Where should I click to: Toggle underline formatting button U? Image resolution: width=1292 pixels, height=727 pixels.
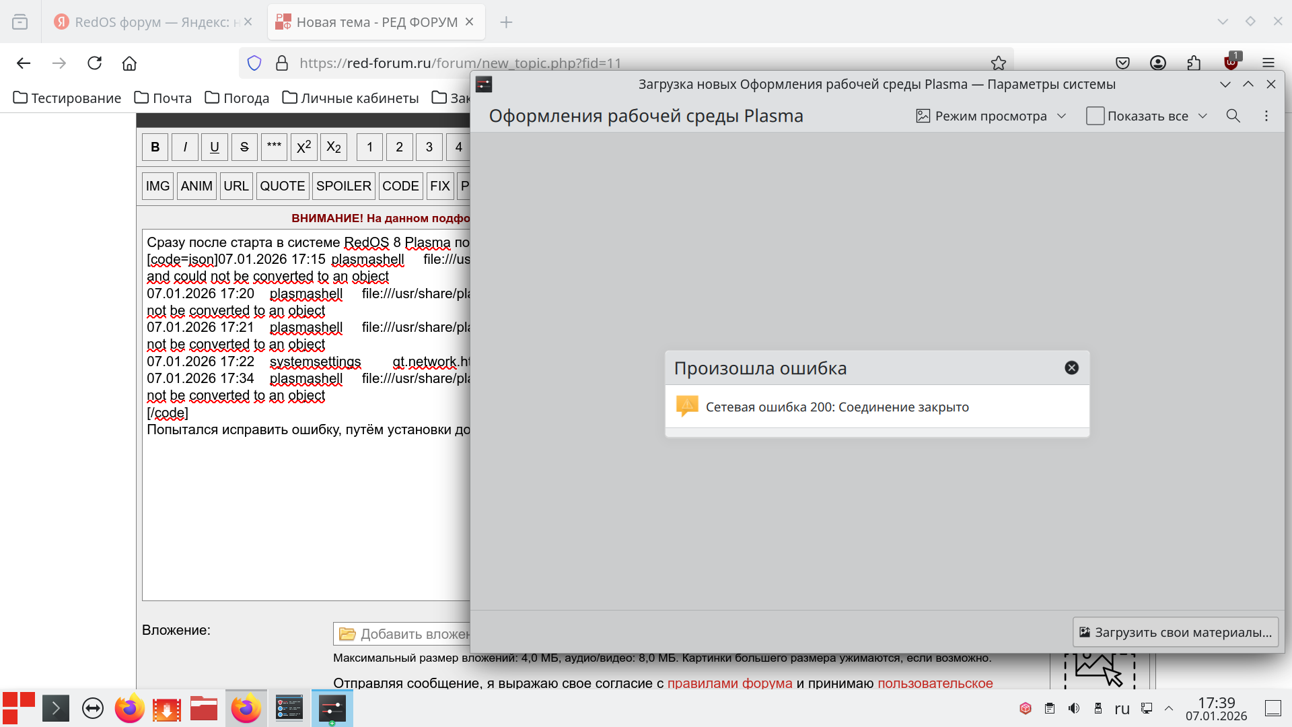tap(214, 147)
